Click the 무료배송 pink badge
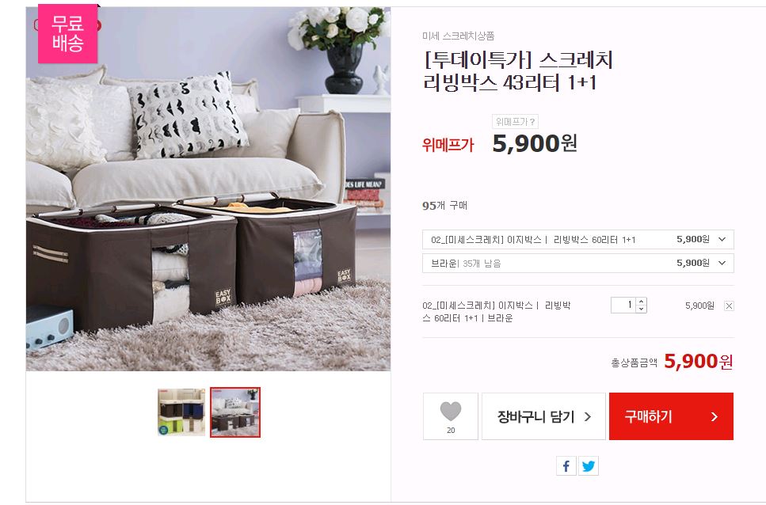Screen dimensions: 766x505 click(x=68, y=34)
